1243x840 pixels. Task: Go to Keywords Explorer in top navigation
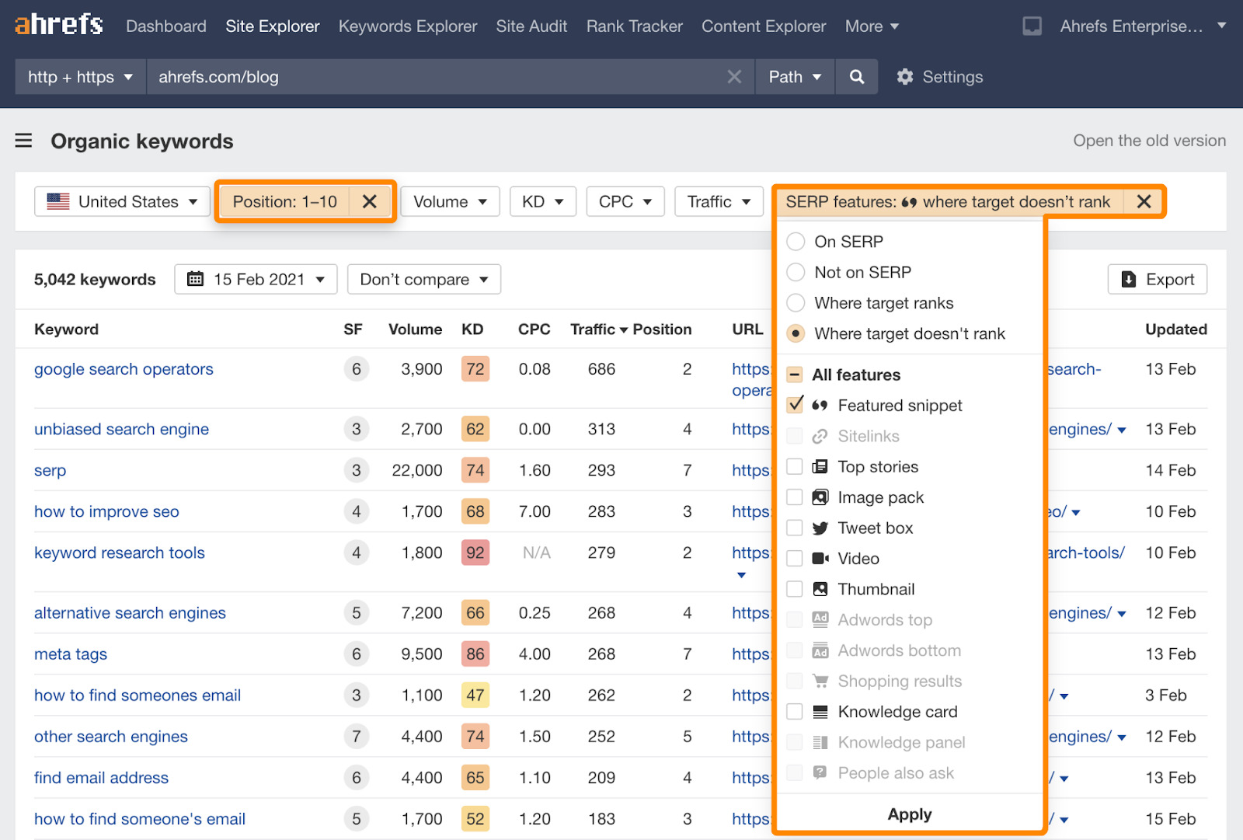[x=407, y=26]
